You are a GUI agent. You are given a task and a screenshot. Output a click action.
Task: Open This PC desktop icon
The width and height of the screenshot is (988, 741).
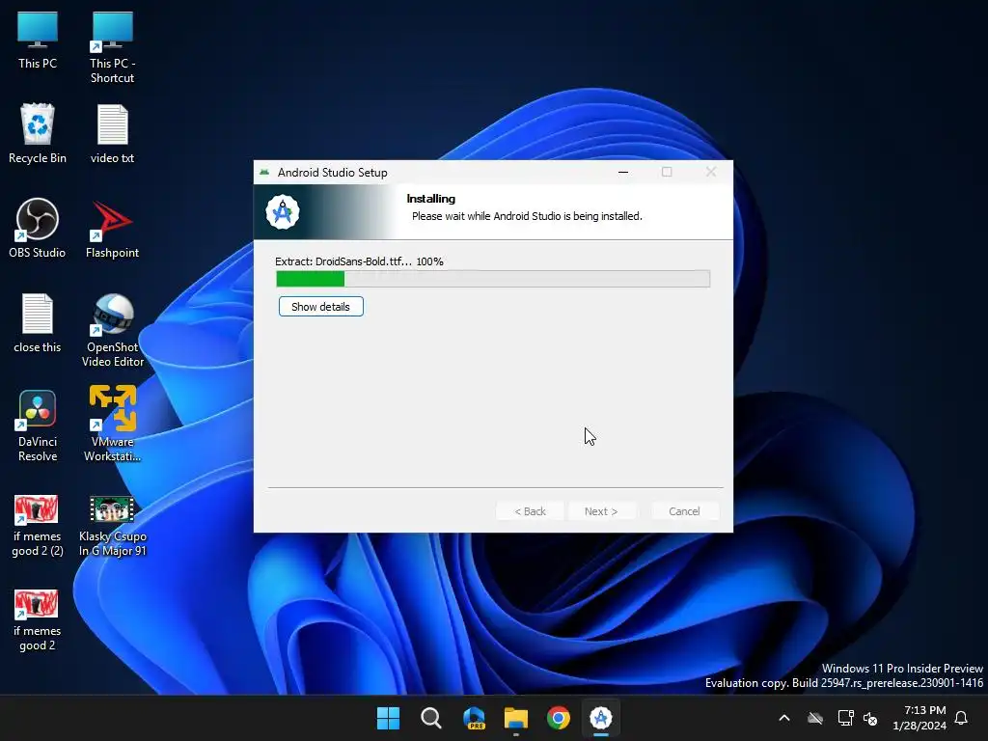click(38, 39)
